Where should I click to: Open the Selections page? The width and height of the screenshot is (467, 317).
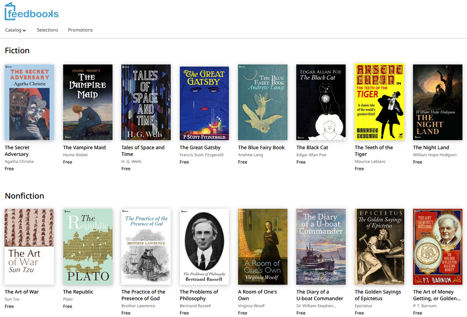point(47,30)
